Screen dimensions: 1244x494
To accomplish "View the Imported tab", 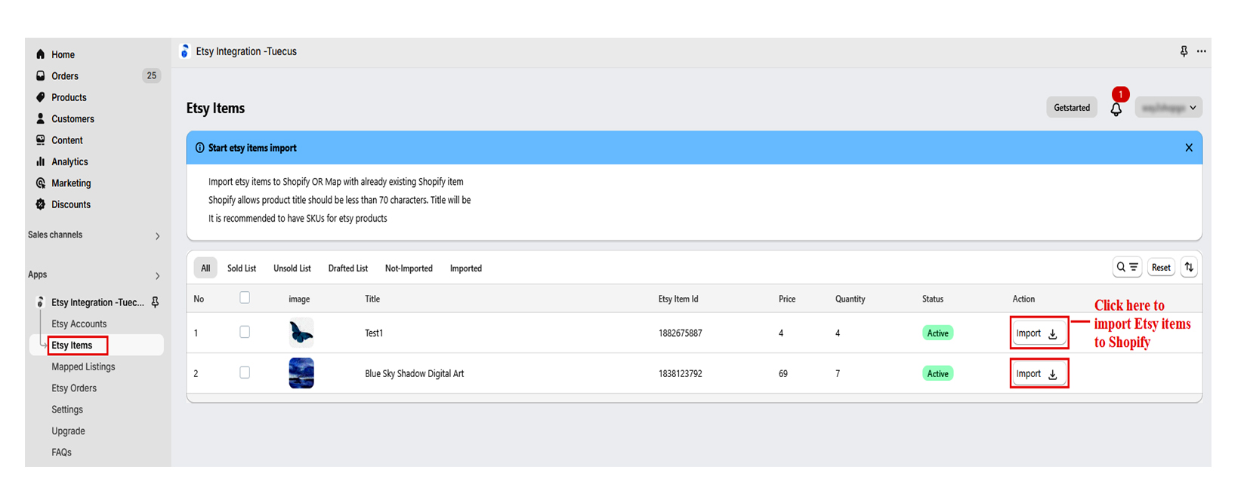I will click(x=466, y=268).
